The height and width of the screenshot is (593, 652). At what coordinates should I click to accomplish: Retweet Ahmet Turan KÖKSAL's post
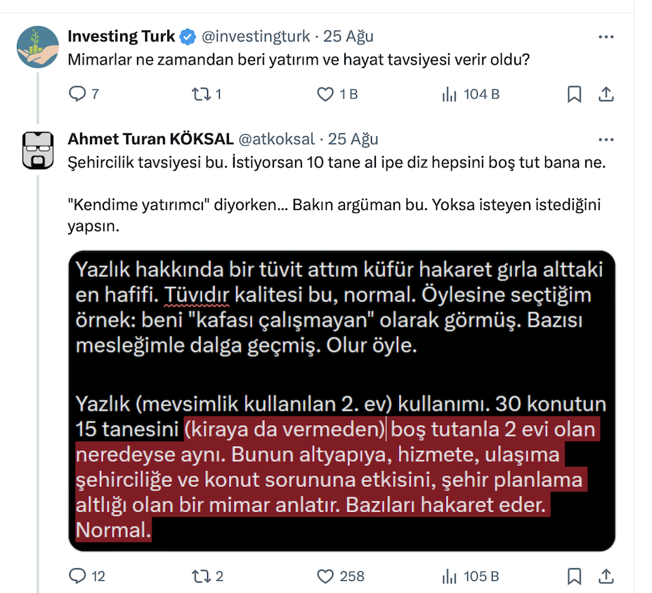click(x=201, y=576)
